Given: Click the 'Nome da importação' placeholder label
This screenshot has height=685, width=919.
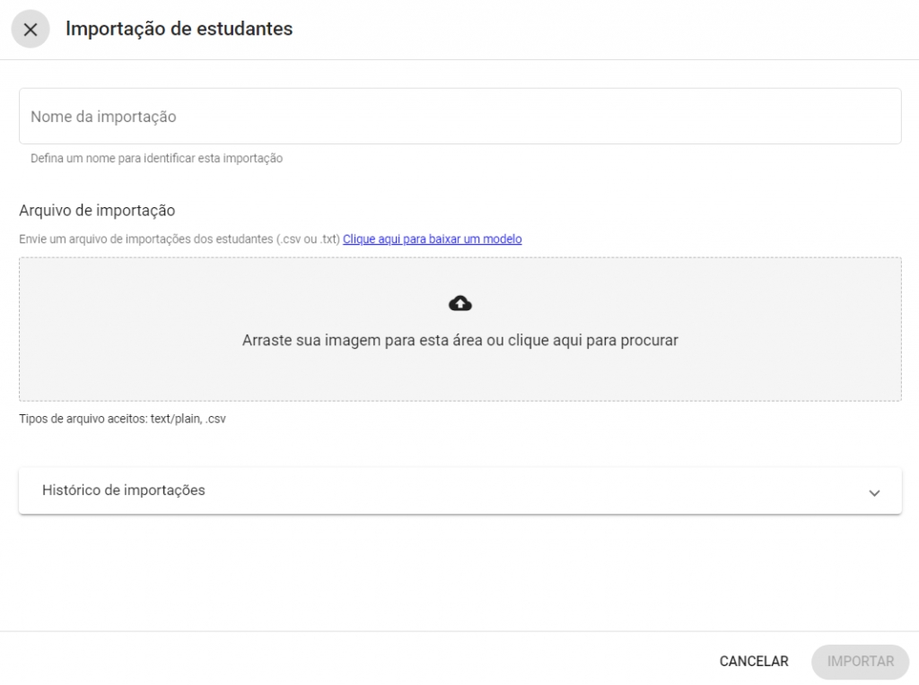Looking at the screenshot, I should click(x=103, y=117).
